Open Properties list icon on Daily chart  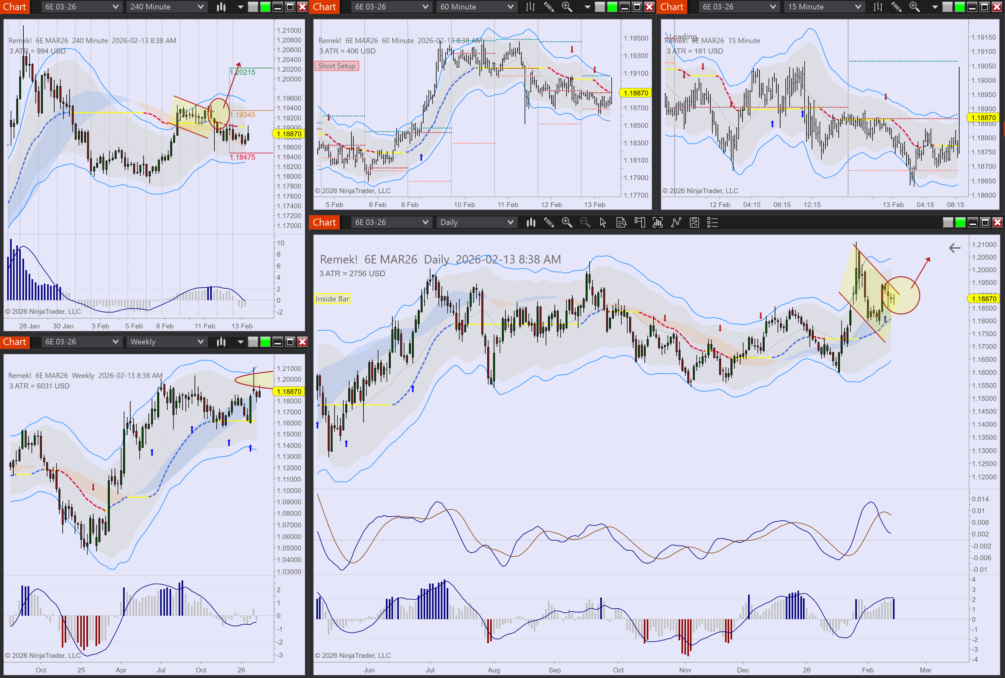coord(712,223)
